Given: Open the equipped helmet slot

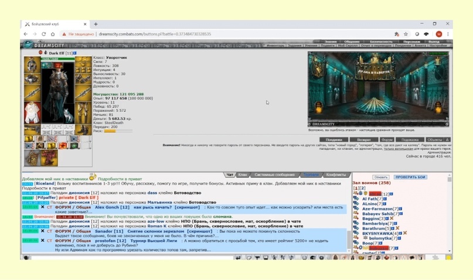Looking at the screenshot, I should coord(32,64).
